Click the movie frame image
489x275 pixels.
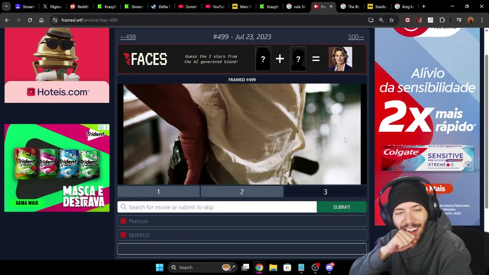tap(242, 134)
